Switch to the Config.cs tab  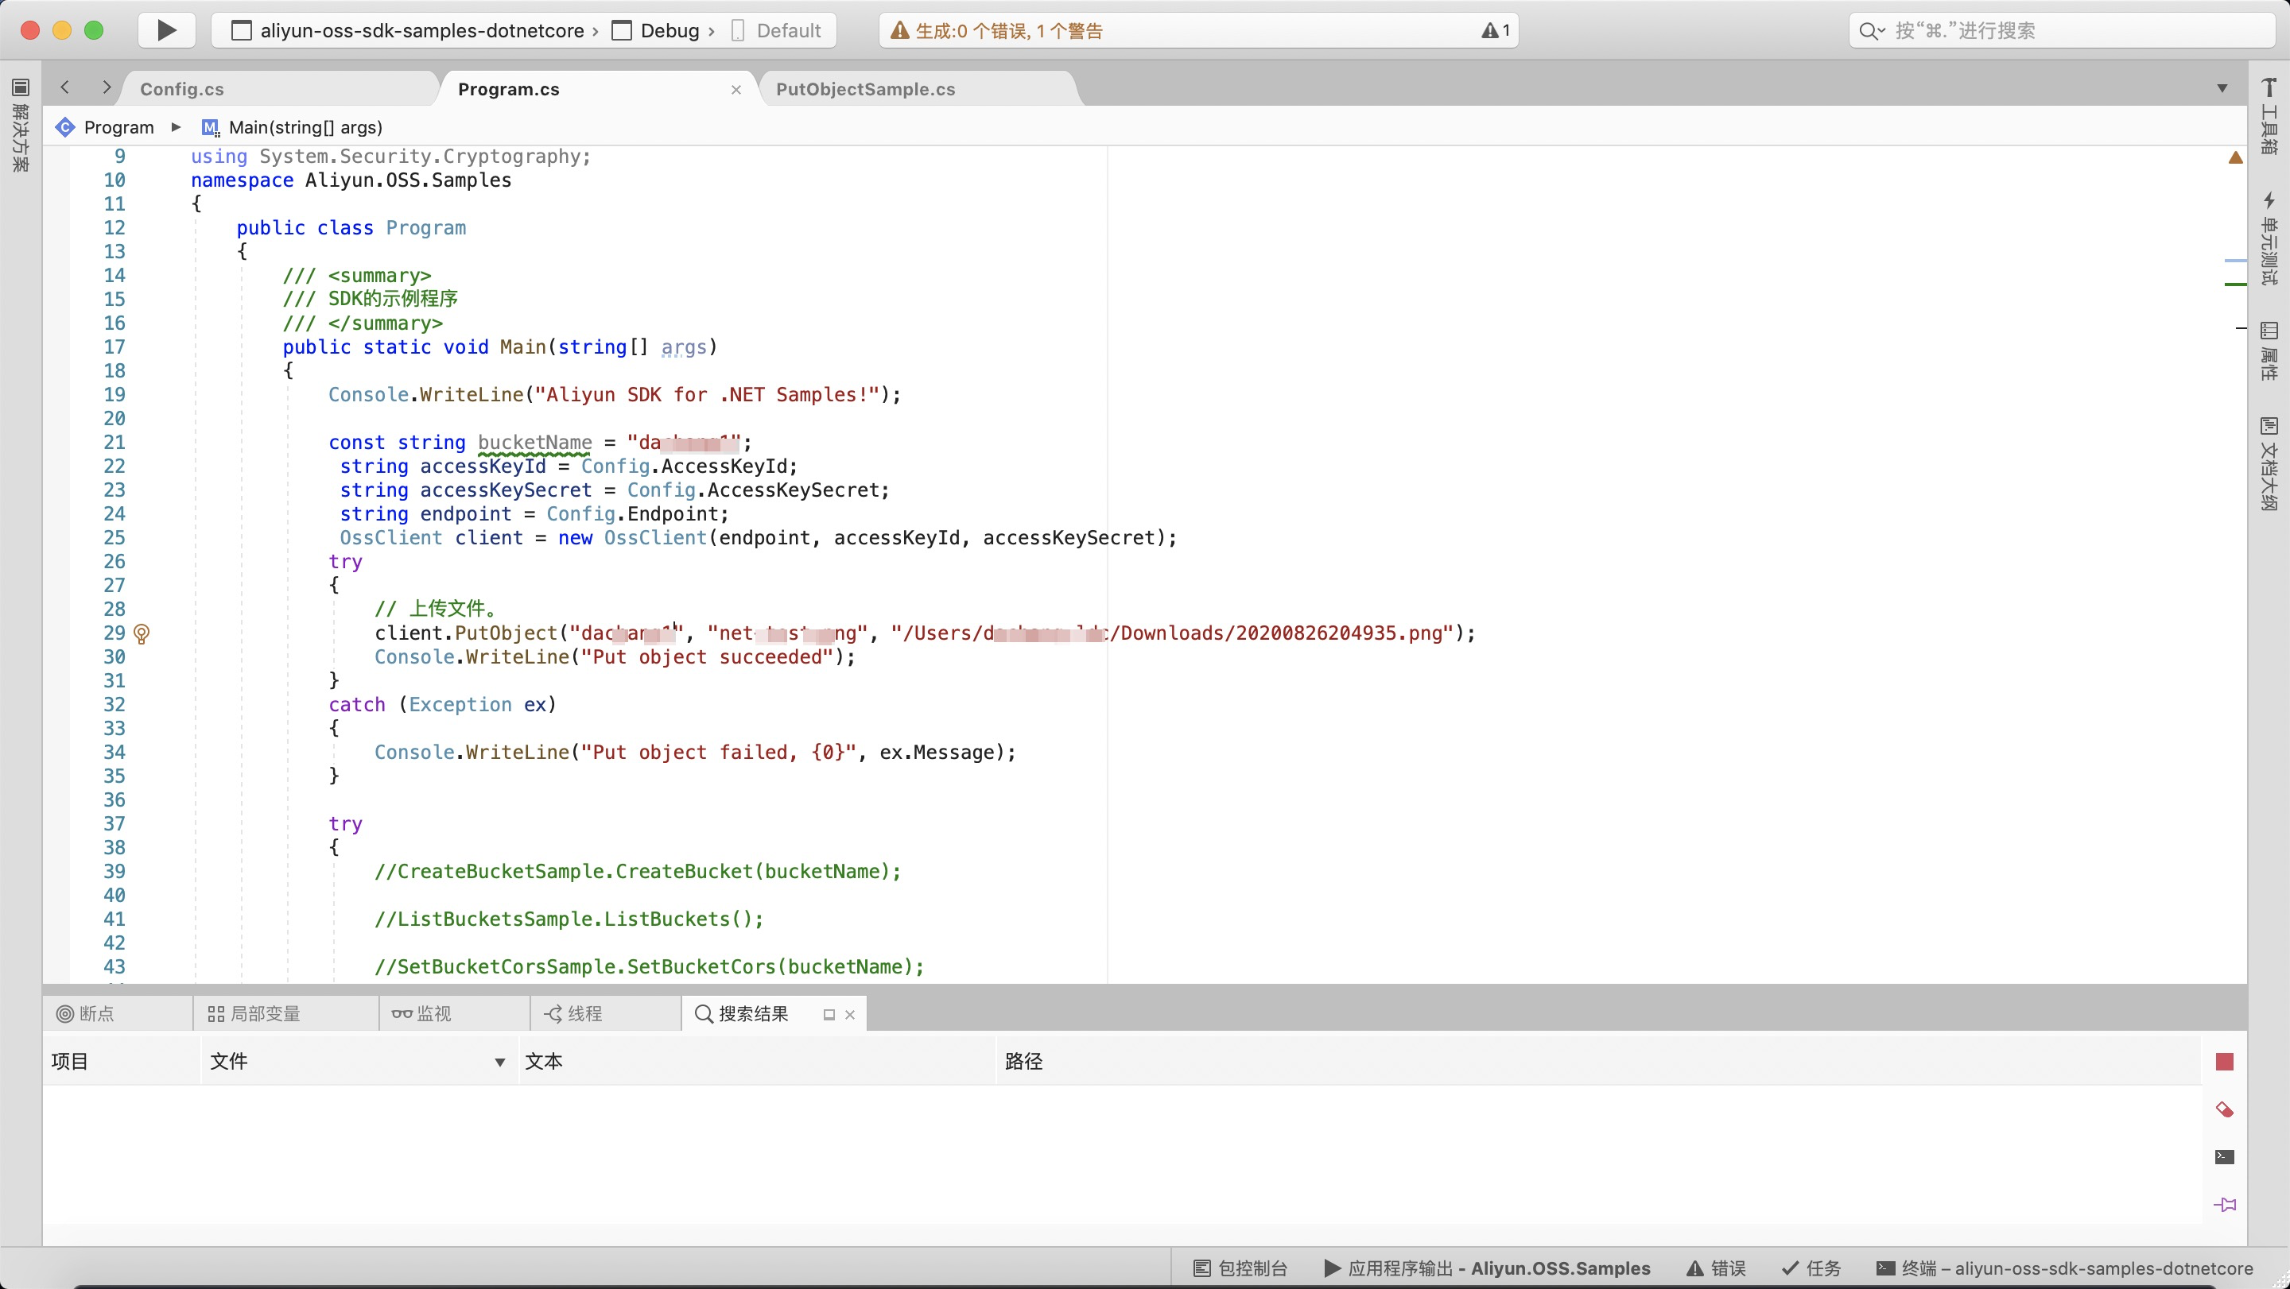click(182, 89)
